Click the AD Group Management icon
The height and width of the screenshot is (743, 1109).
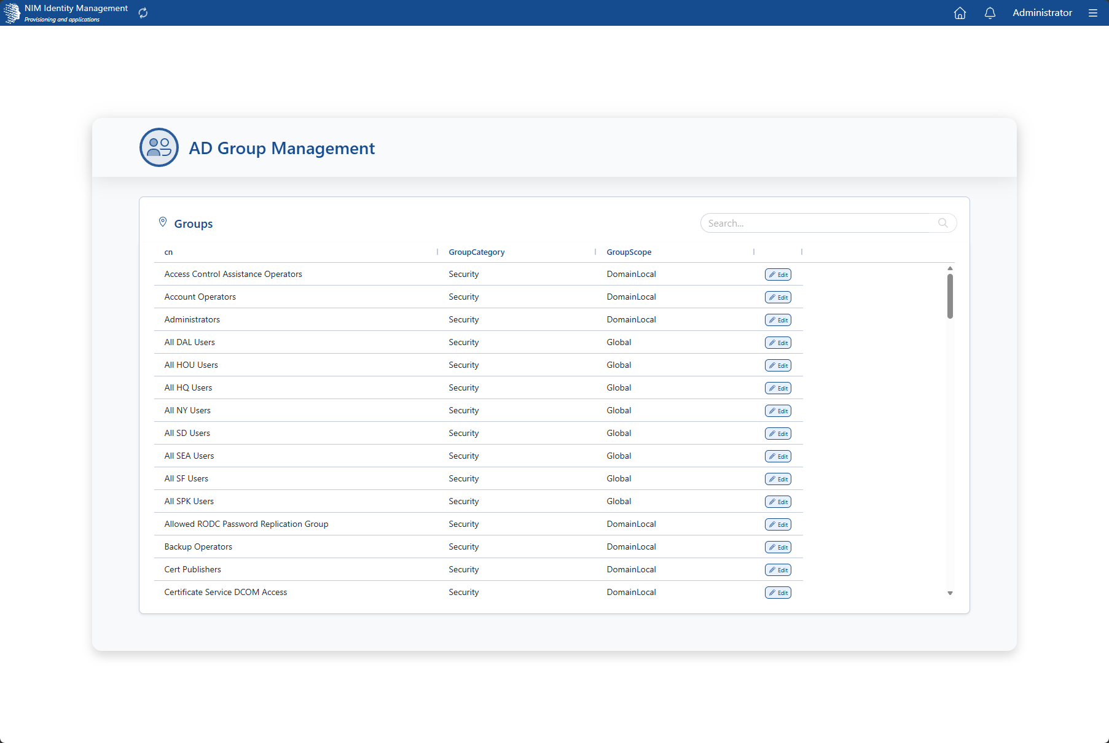[159, 147]
